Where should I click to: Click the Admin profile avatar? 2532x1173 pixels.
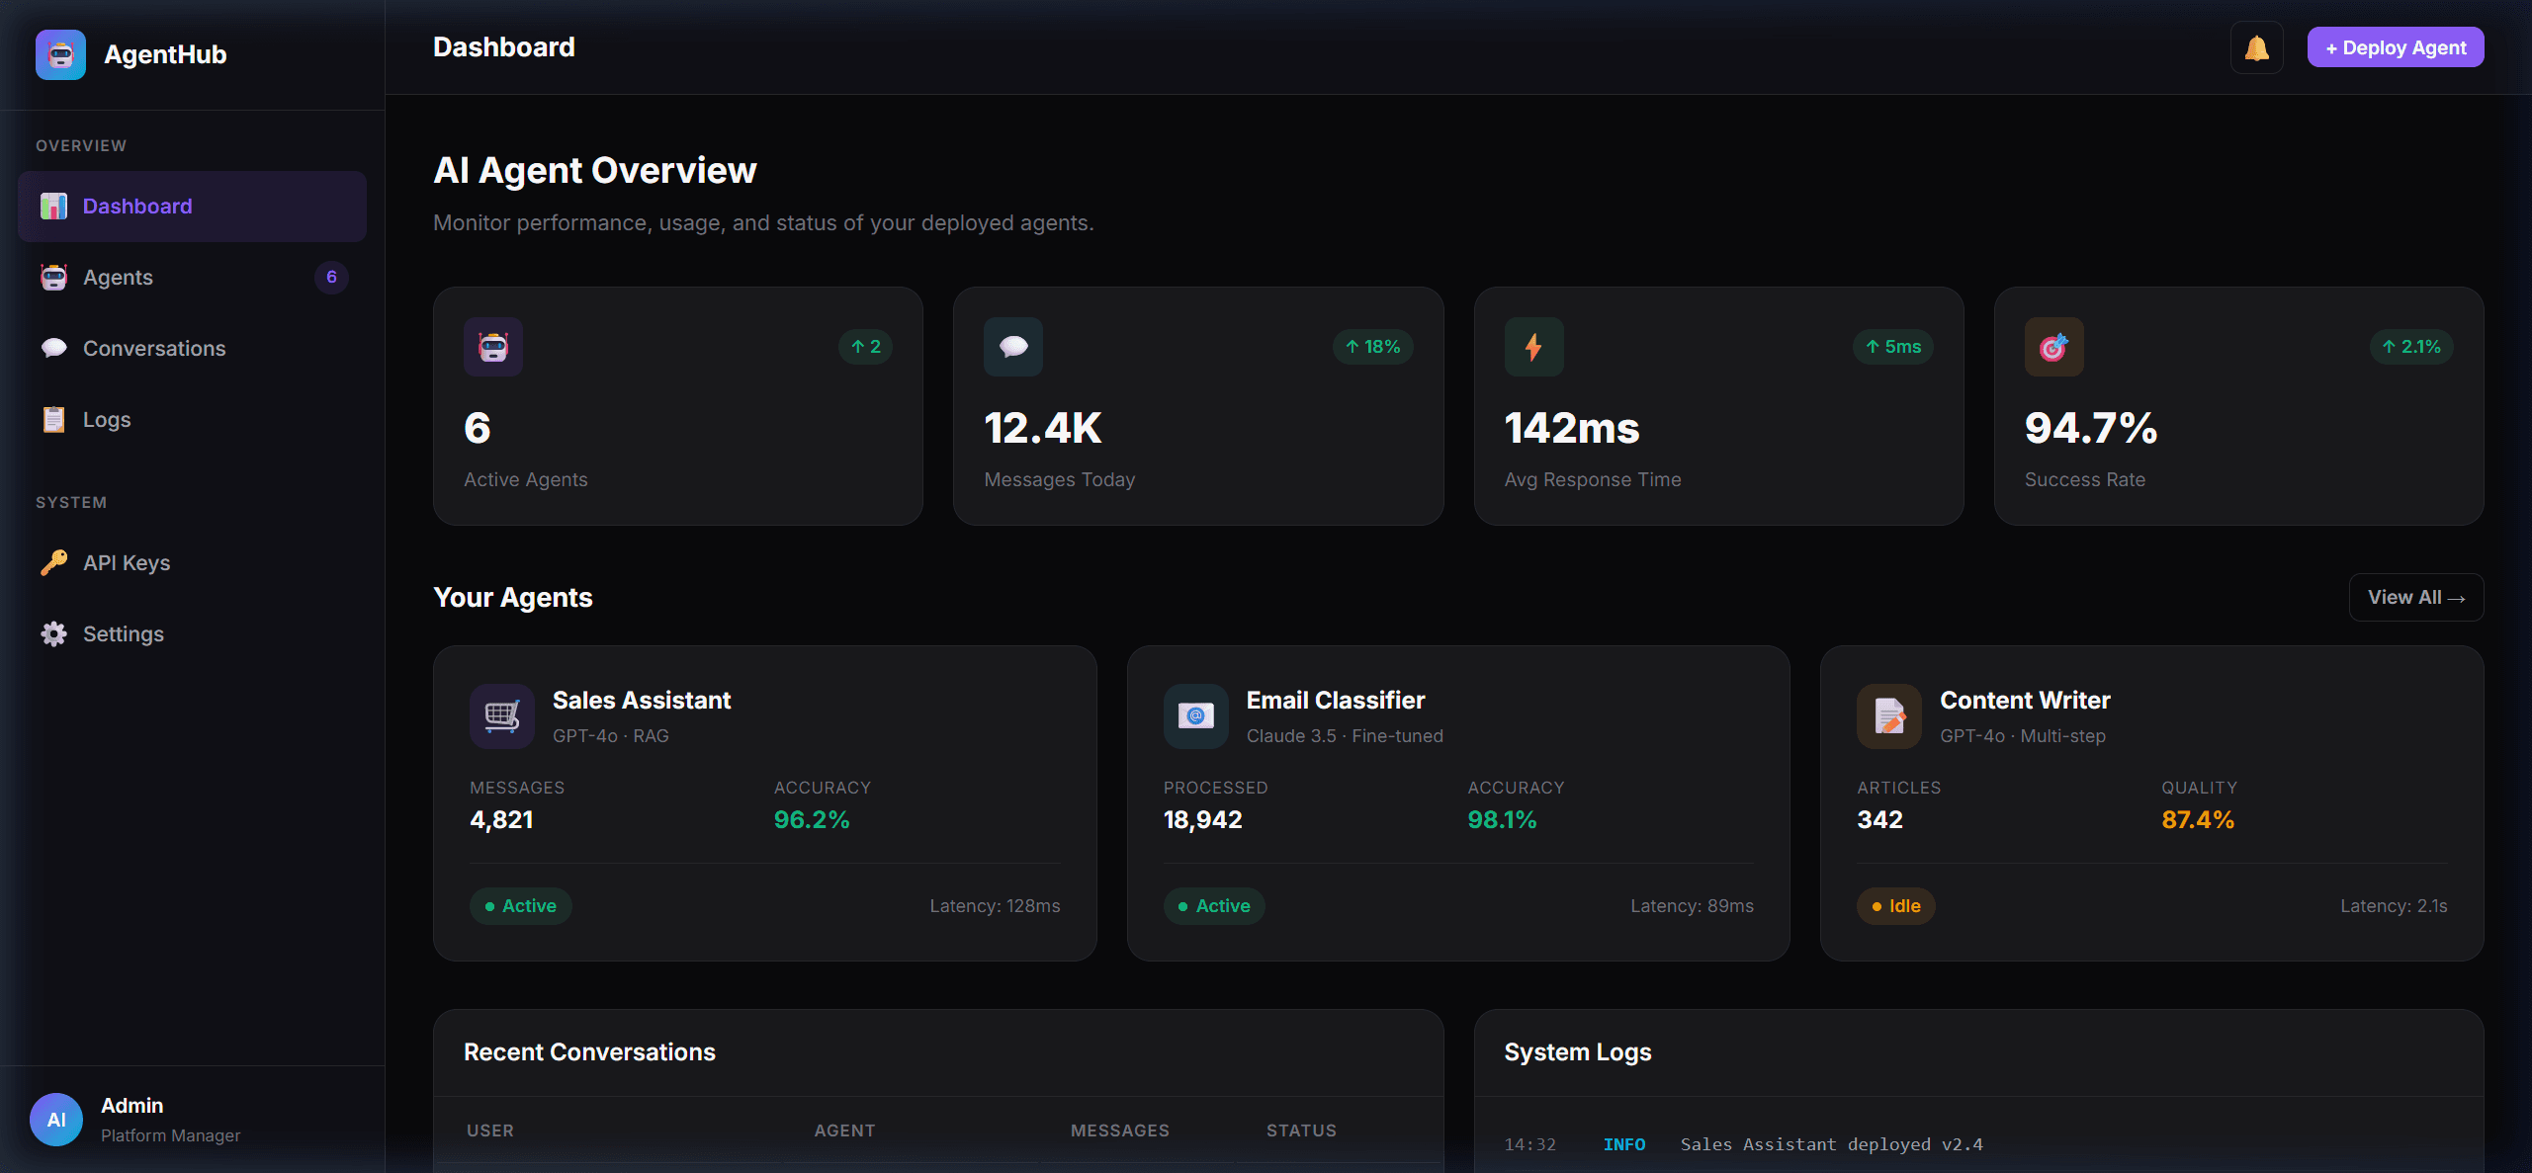[x=55, y=1119]
